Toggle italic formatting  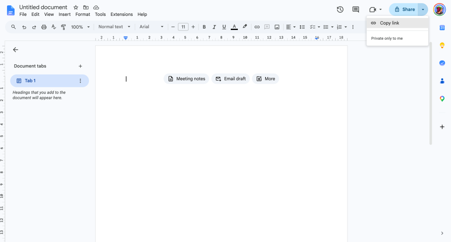214,27
